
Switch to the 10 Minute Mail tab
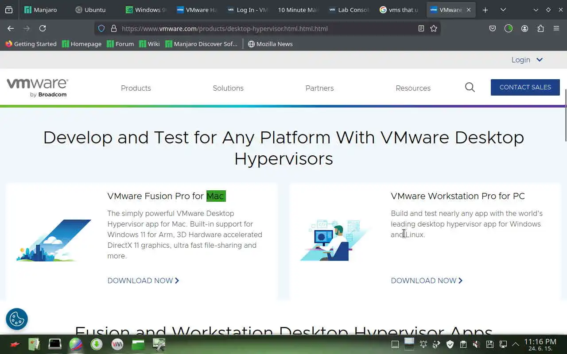(298, 10)
